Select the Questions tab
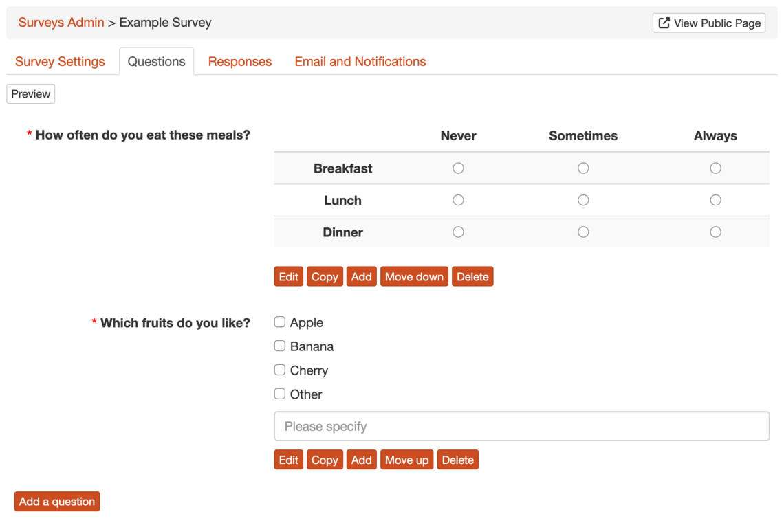 [157, 61]
